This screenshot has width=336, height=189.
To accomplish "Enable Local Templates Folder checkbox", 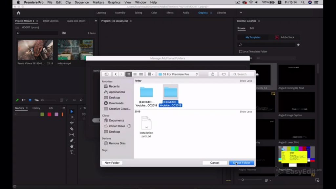I will tap(241, 52).
